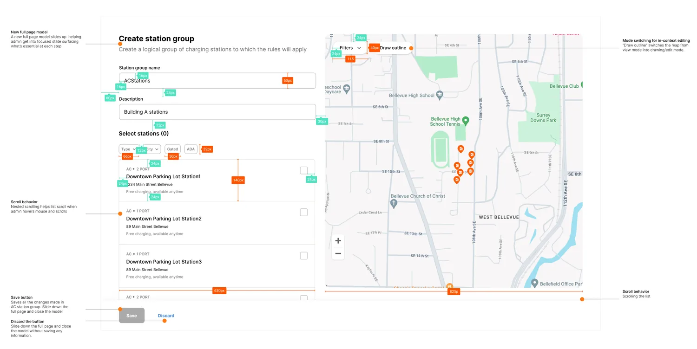This screenshot has height=349, width=697.
Task: Click the Draw outline button
Action: [x=393, y=48]
